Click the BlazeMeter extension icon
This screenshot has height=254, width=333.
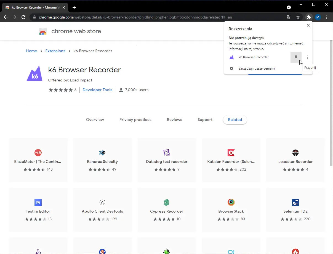tap(38, 152)
